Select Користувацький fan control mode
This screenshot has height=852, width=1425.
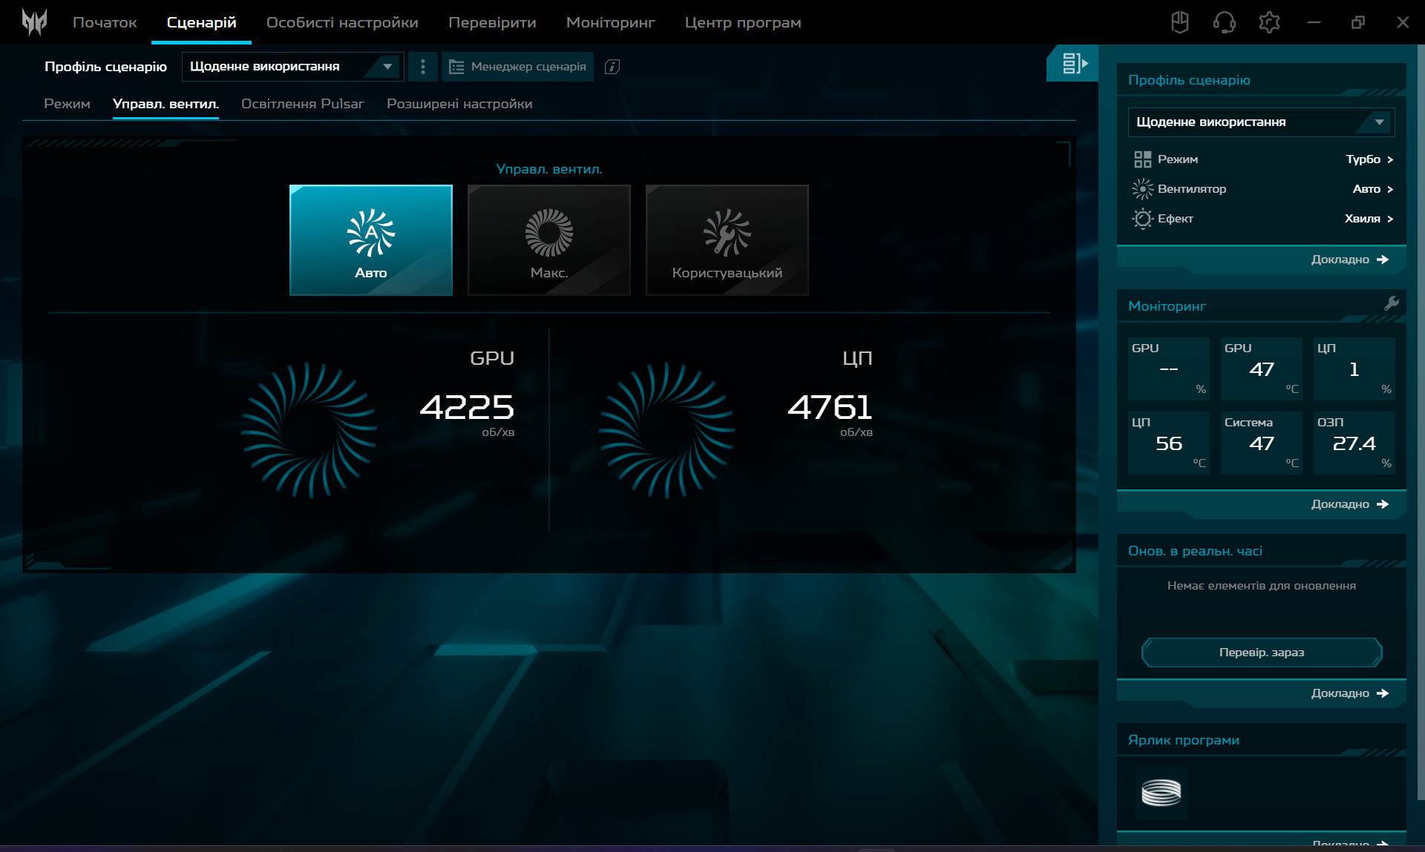pos(727,240)
